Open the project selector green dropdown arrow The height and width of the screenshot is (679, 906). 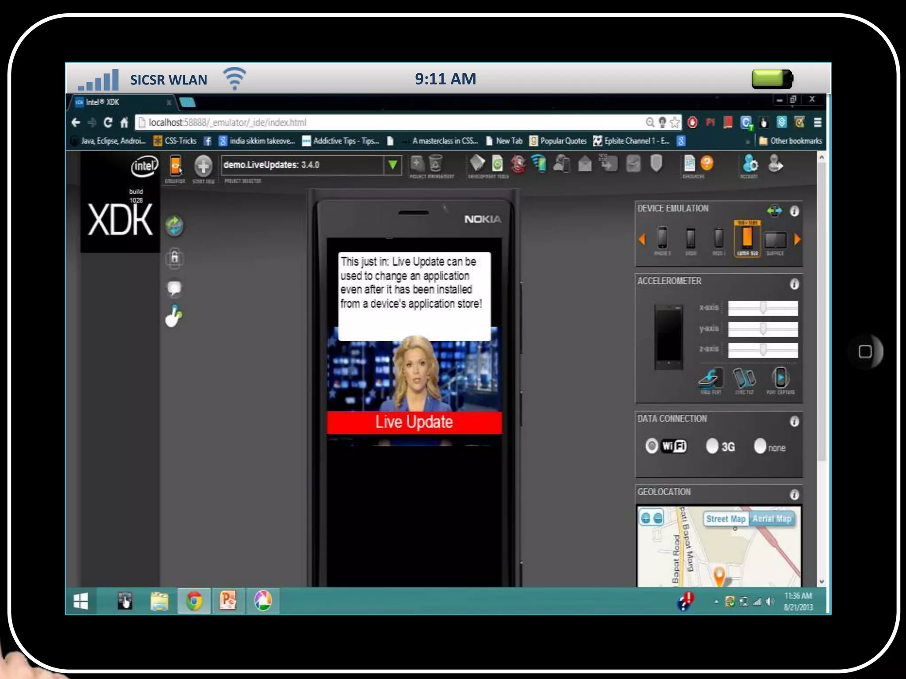pos(392,165)
